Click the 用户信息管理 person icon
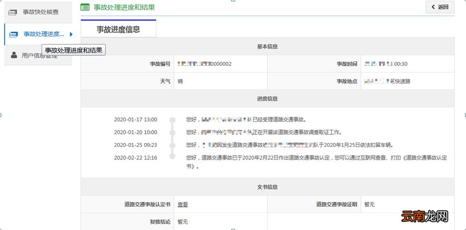Image resolution: width=466 pixels, height=230 pixels. [14, 55]
